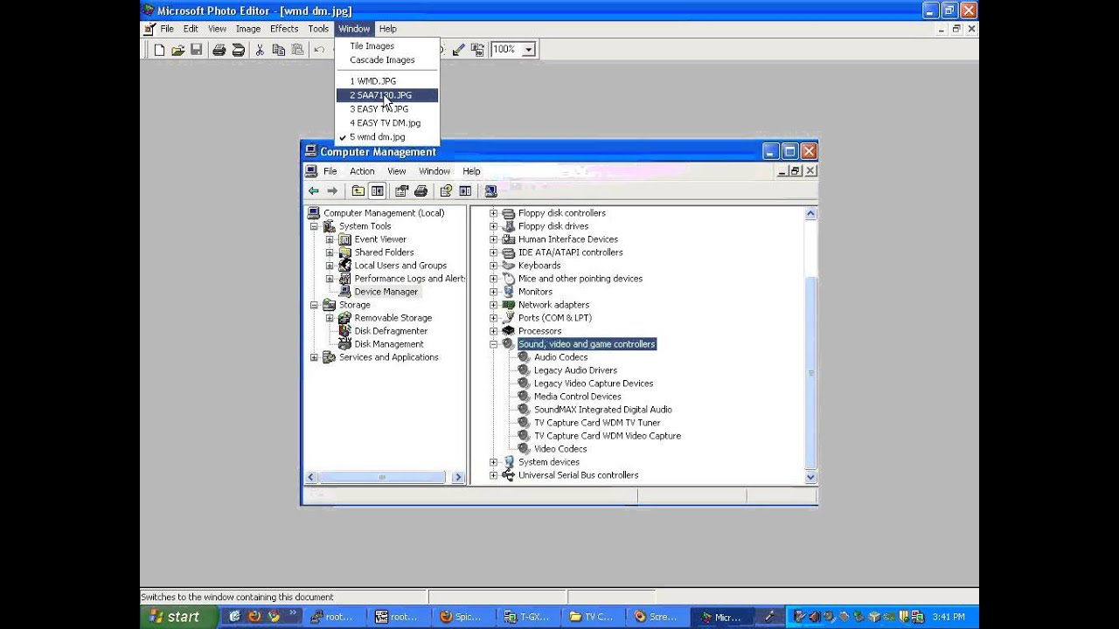Image resolution: width=1119 pixels, height=629 pixels.
Task: Click the device list vertical scrollbar thumb
Action: point(810,373)
